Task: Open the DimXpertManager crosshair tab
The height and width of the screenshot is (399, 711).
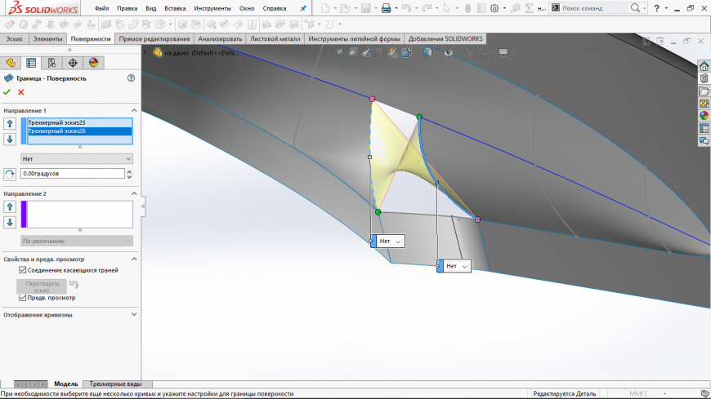Action: [x=73, y=63]
